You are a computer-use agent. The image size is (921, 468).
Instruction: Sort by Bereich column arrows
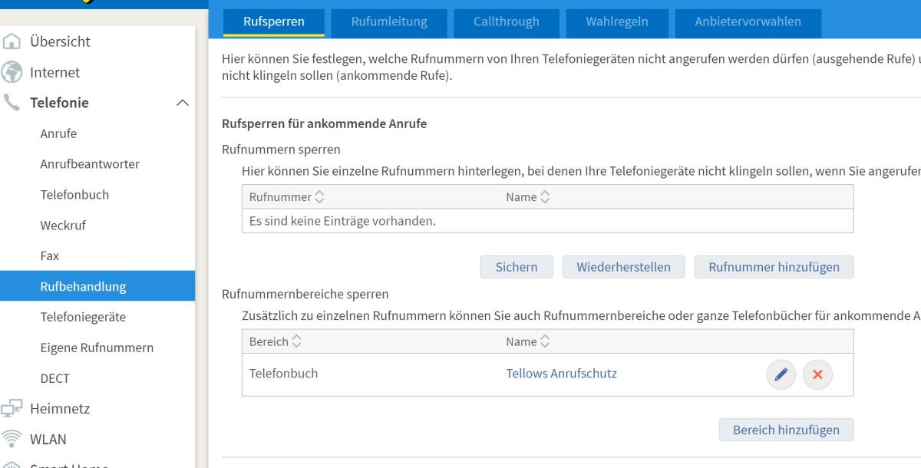pos(296,342)
